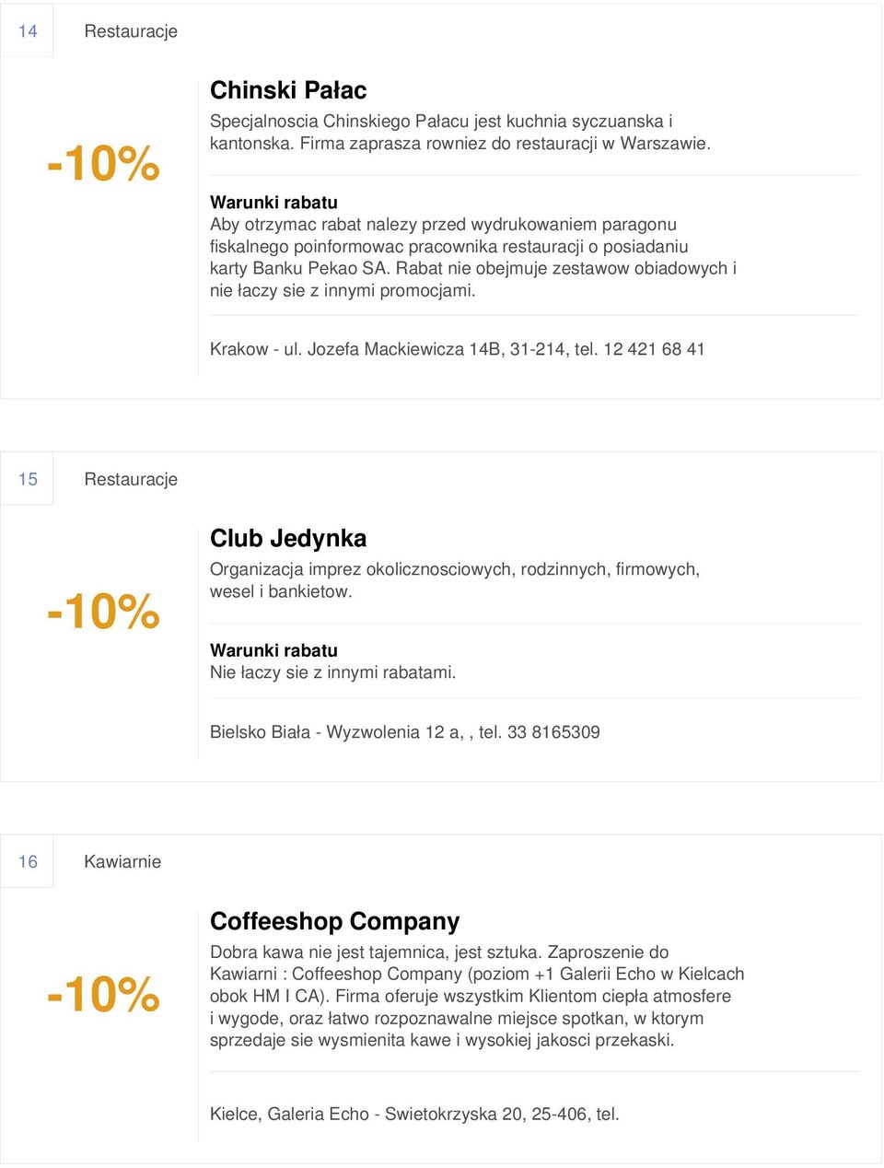Select item number 14 badge
The height and width of the screenshot is (1168, 884).
[x=28, y=30]
